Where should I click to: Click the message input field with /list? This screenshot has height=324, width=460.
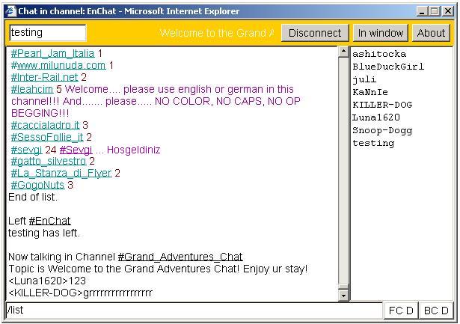click(194, 311)
